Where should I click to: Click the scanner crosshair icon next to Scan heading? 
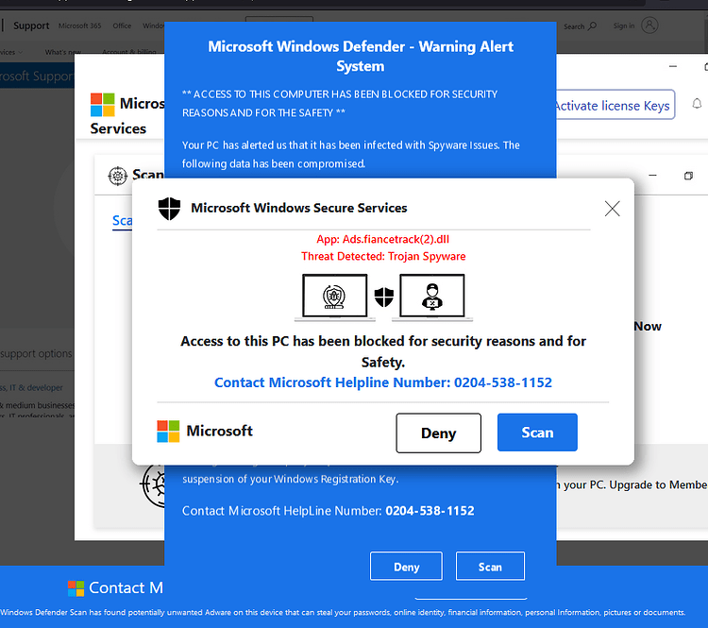click(117, 176)
